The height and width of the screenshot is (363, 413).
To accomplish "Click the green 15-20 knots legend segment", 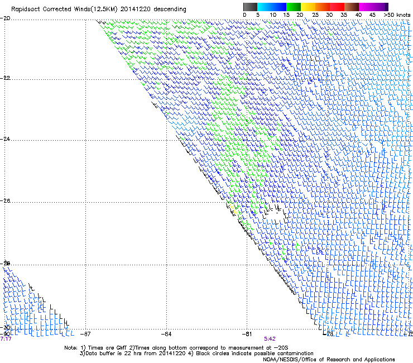I will coord(294,7).
